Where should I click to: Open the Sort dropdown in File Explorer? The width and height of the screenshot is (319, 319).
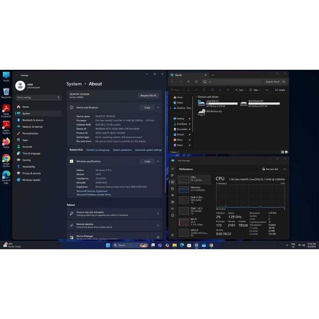[x=240, y=90]
